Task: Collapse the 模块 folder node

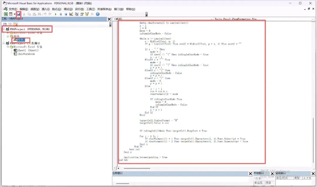Action: coord(8,36)
